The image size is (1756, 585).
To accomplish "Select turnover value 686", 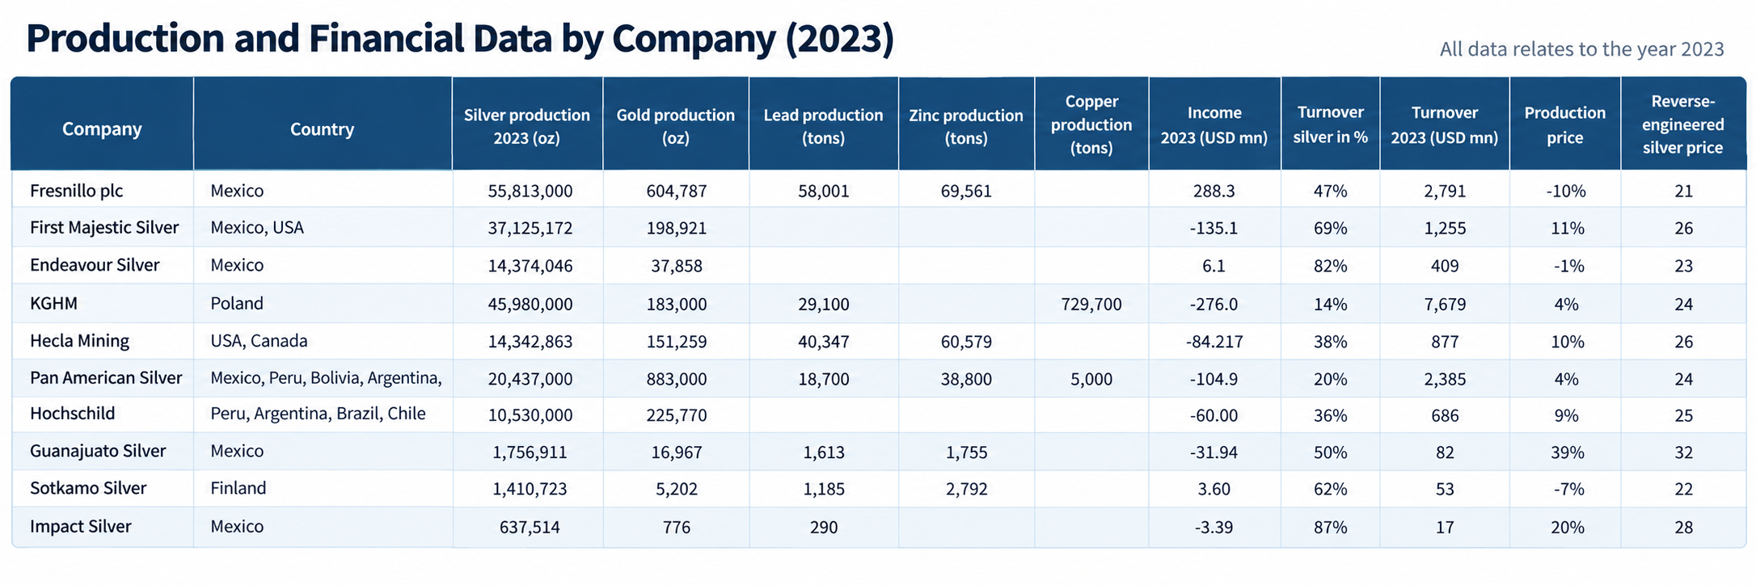I will [1446, 416].
